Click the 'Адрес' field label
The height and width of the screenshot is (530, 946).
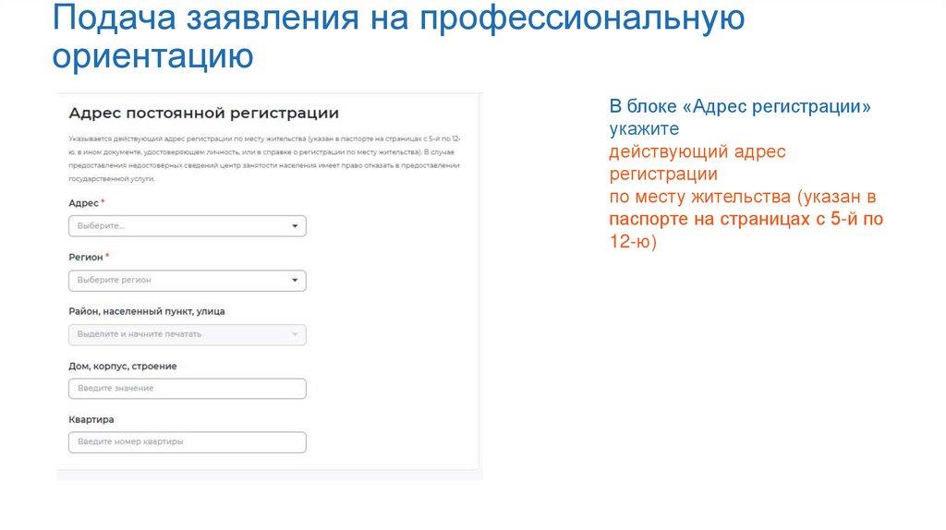tap(83, 203)
